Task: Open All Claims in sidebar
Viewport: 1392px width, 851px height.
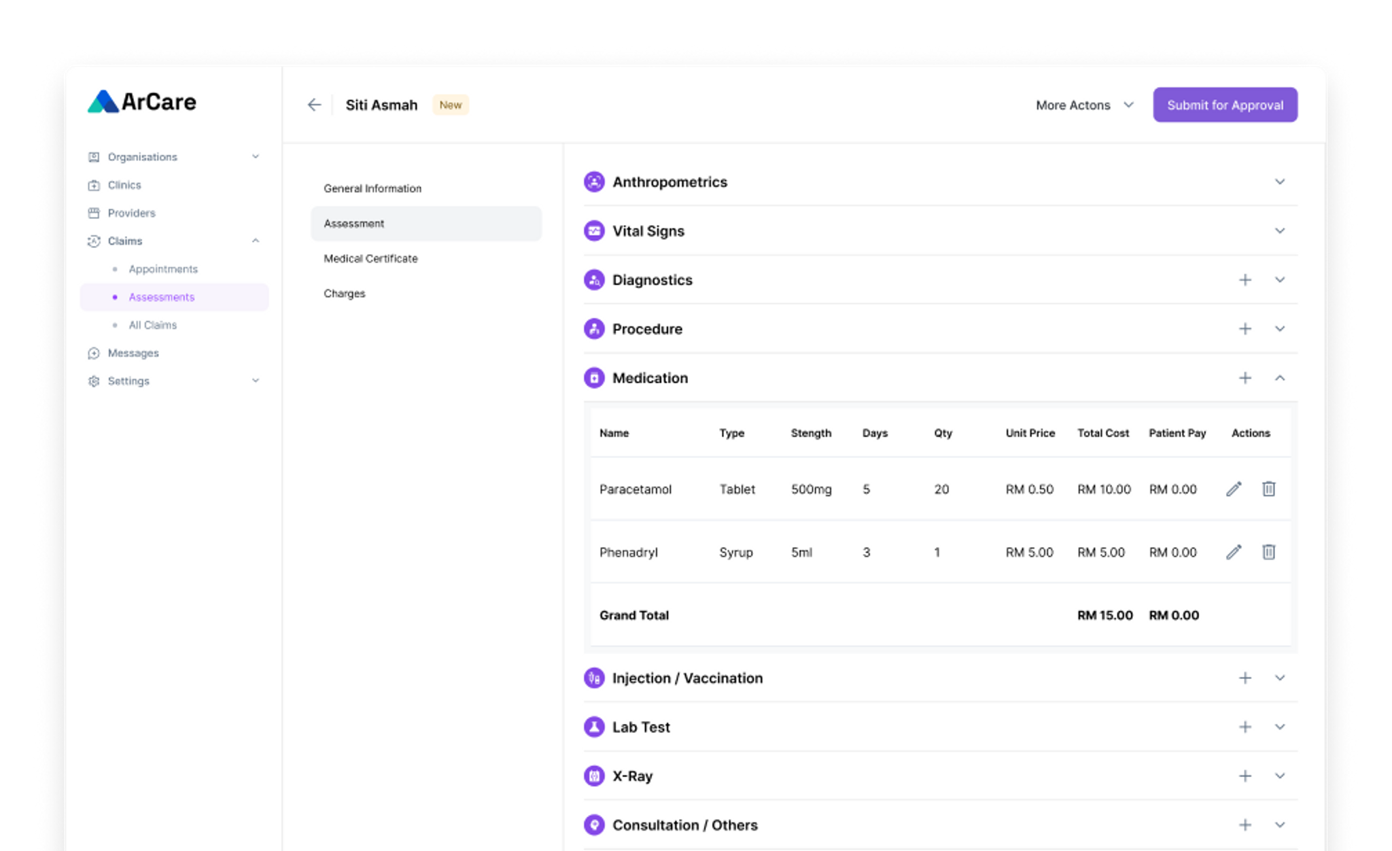Action: tap(153, 325)
